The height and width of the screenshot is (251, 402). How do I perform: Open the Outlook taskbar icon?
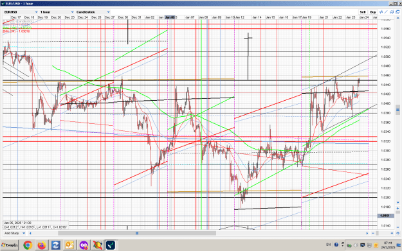pos(69,245)
